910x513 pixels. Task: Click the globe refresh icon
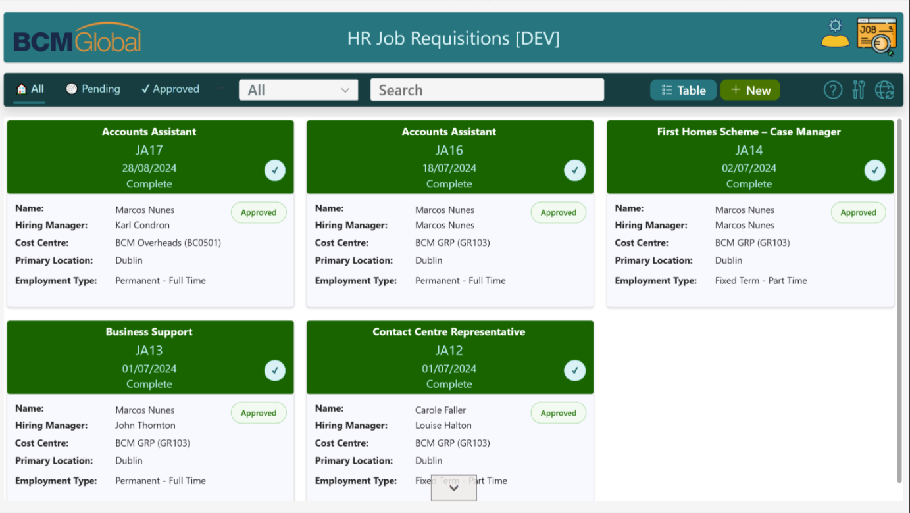pyautogui.click(x=884, y=90)
